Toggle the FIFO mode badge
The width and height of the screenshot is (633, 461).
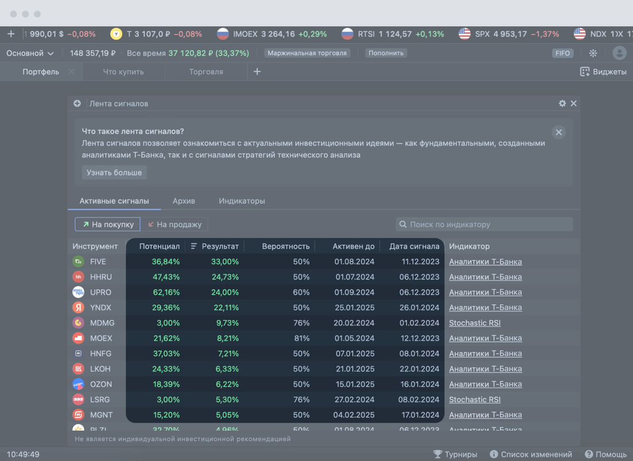click(x=562, y=53)
